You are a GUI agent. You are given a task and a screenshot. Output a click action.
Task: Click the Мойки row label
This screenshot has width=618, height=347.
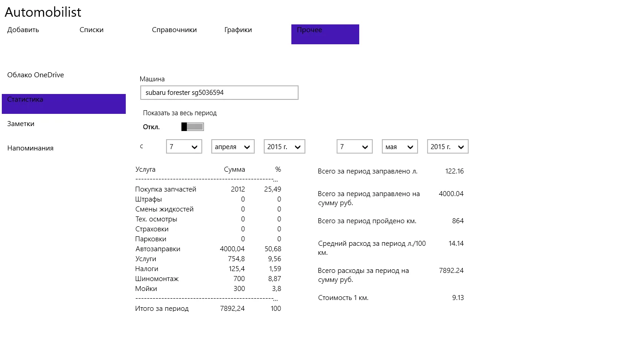tap(146, 289)
